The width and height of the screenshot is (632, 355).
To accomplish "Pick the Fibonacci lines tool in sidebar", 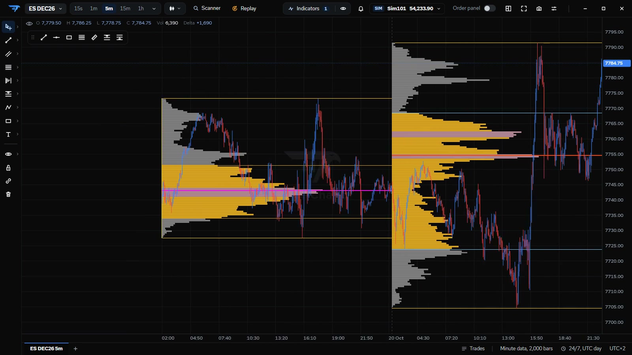I will pyautogui.click(x=8, y=67).
